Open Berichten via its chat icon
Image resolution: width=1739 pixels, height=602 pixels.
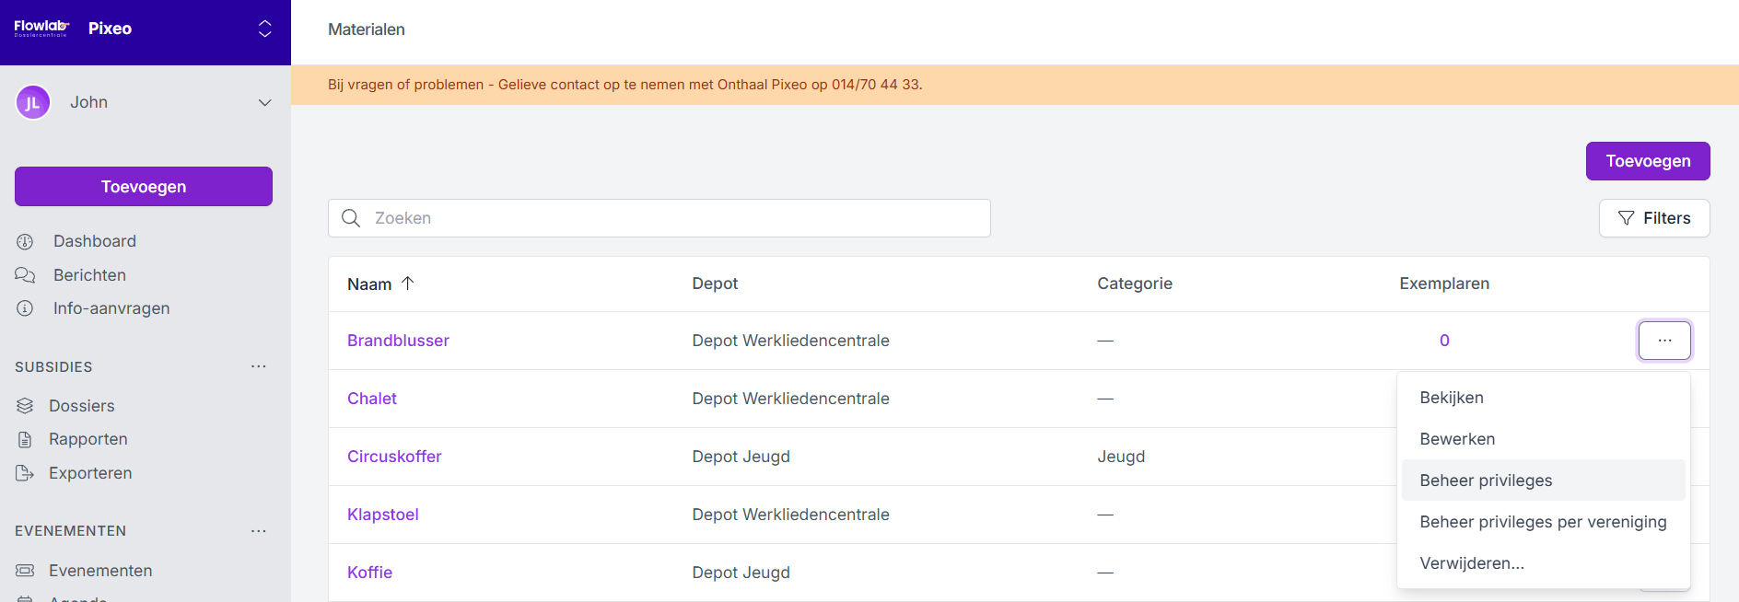[x=25, y=275]
